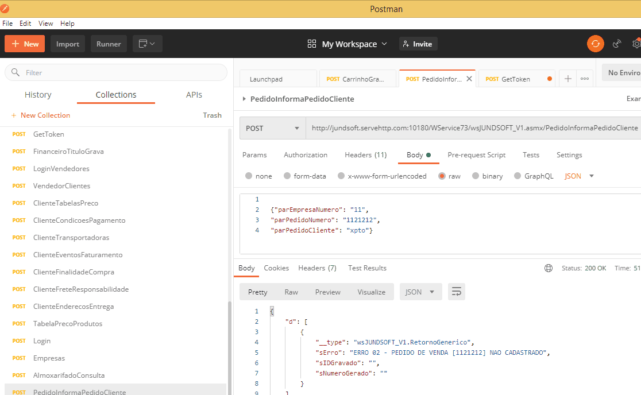Open the three-dot tab options icon
The height and width of the screenshot is (395, 641).
(585, 79)
